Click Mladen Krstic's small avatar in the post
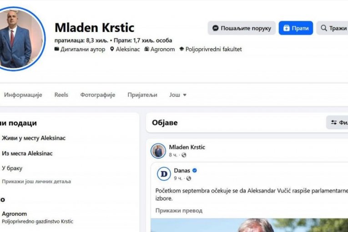The image size is (348, 232). click(x=158, y=151)
